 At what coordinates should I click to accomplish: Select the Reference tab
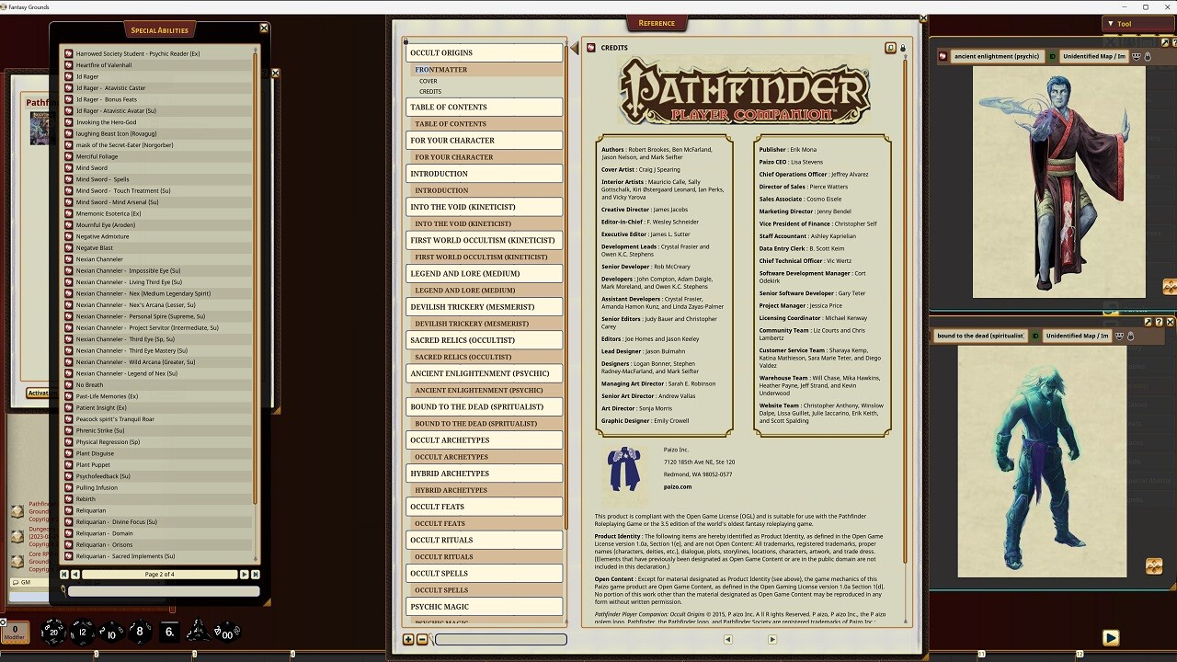coord(657,23)
